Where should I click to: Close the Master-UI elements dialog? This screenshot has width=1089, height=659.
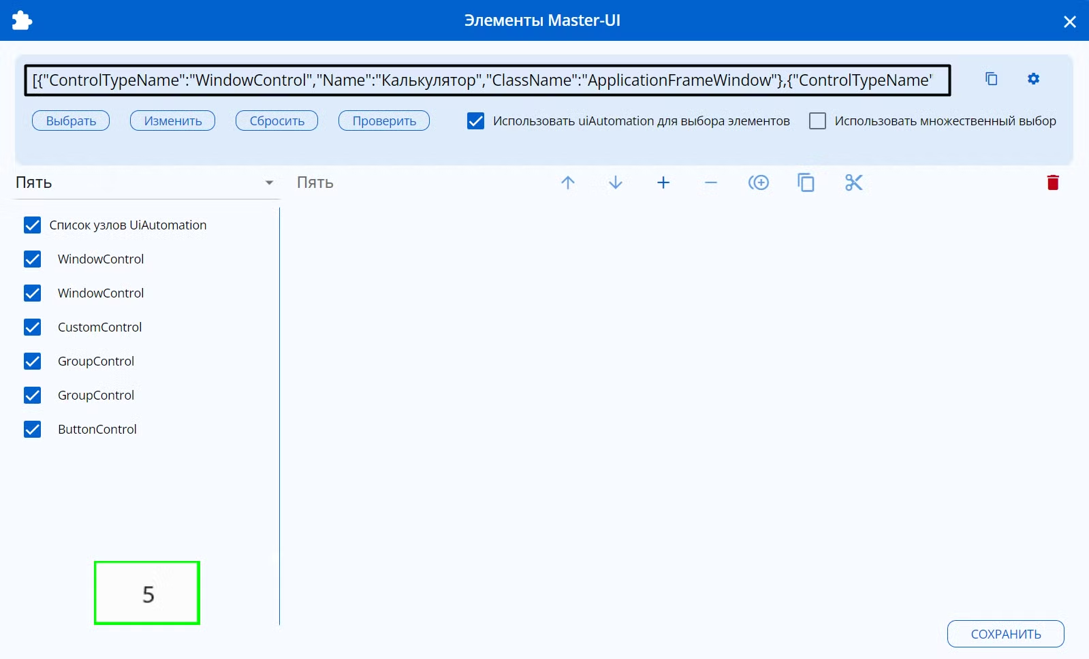(1069, 22)
